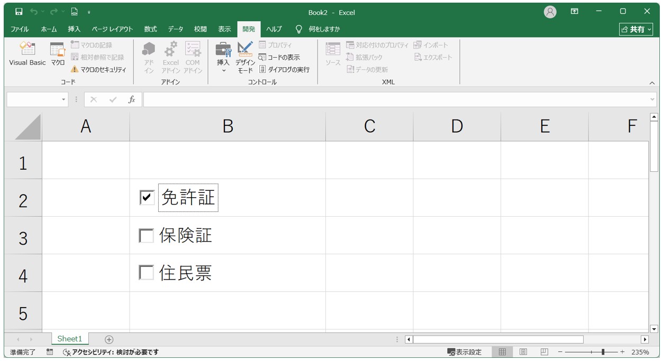
Task: Open the COM アドイン dialog
Action: click(193, 57)
